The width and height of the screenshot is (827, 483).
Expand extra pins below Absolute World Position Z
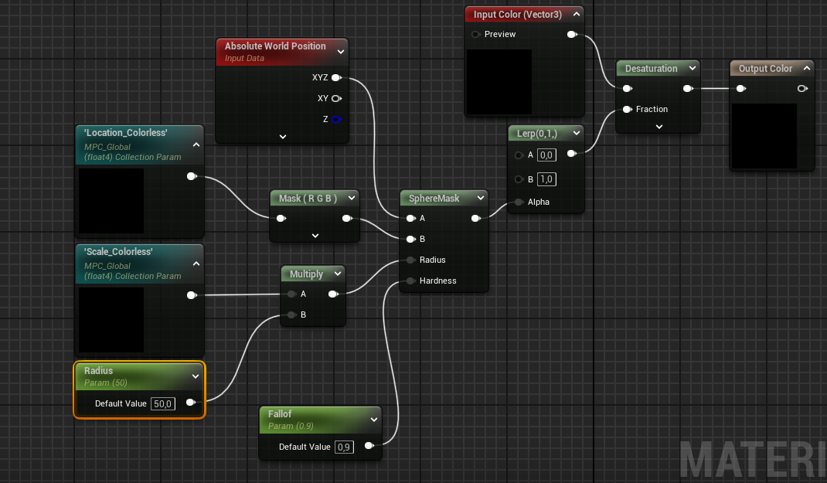[283, 137]
